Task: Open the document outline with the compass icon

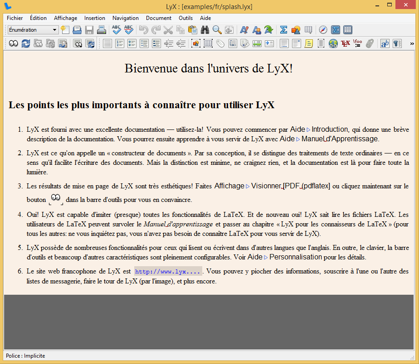Action: coord(322,30)
